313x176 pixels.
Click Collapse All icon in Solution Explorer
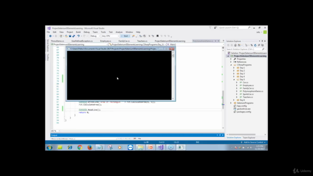[259, 45]
